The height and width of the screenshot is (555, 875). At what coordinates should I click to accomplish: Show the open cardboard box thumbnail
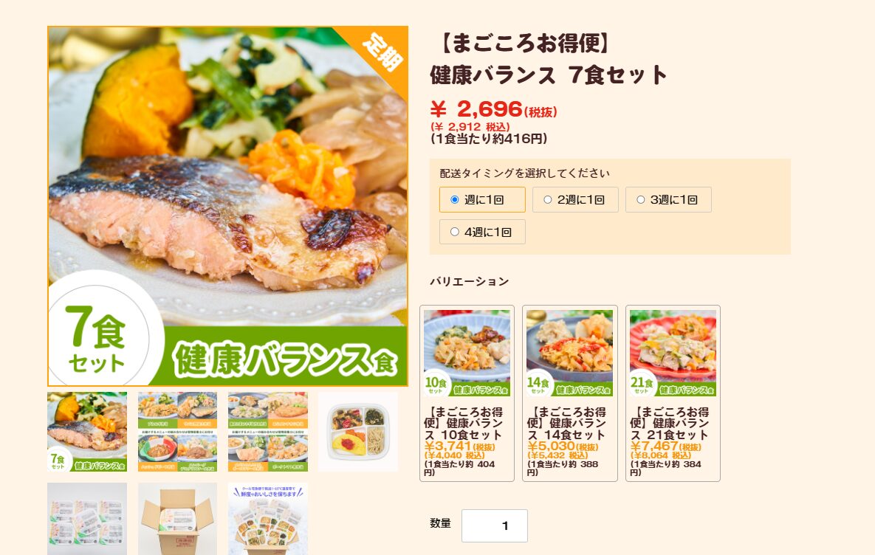click(177, 519)
